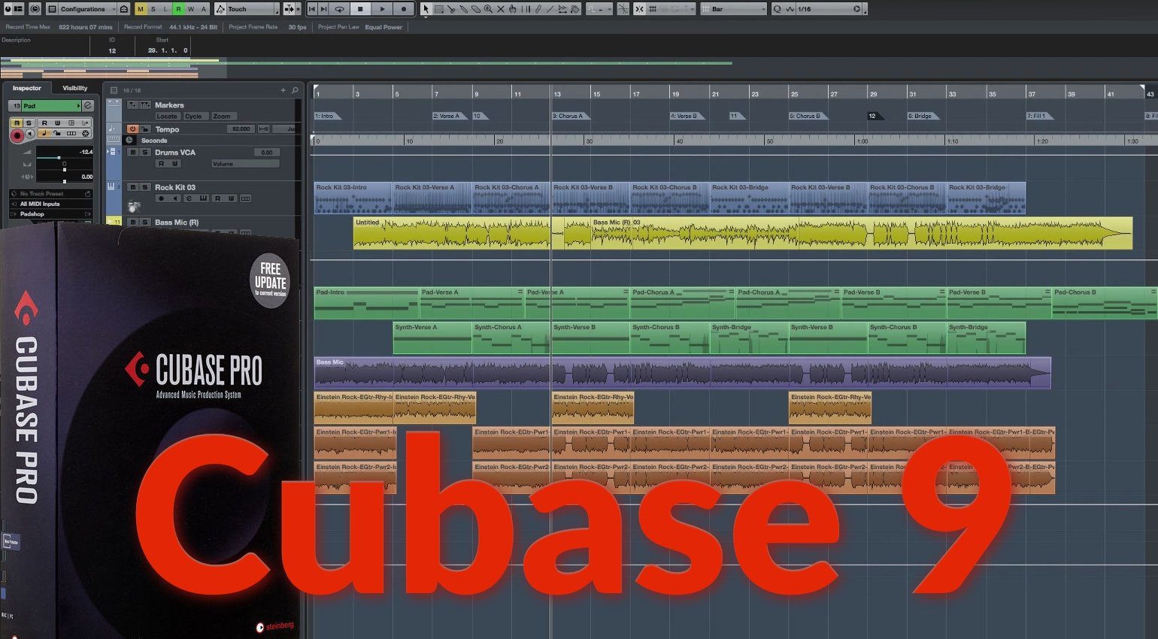Click the transport Record button

click(404, 9)
